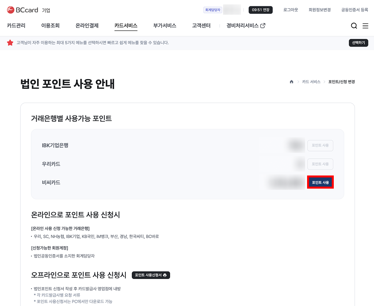Open 고객센터 menu
This screenshot has height=306, width=374.
[201, 25]
